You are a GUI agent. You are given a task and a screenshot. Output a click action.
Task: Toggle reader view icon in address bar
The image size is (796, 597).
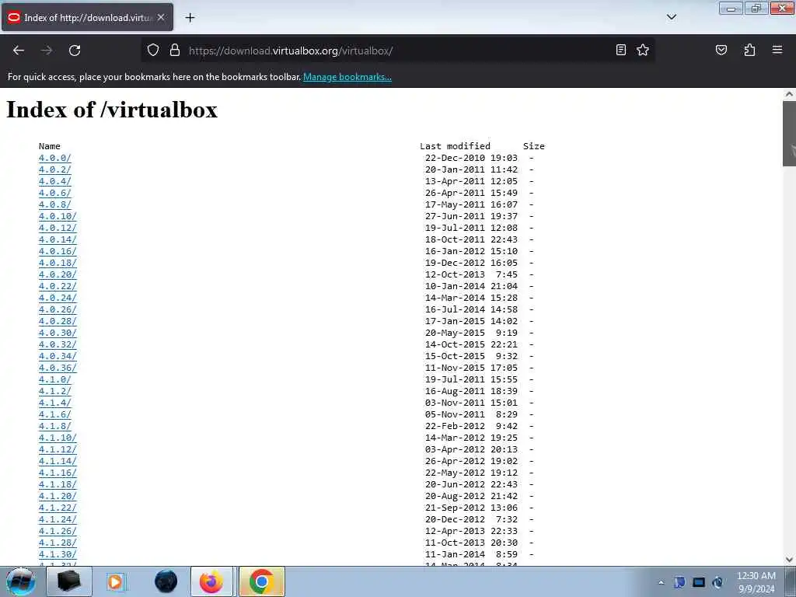tap(621, 50)
